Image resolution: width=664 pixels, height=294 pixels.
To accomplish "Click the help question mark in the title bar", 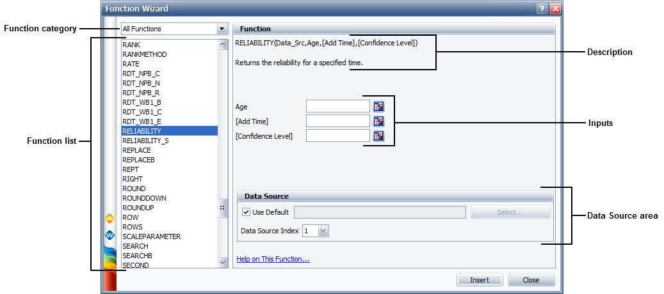I will 542,9.
